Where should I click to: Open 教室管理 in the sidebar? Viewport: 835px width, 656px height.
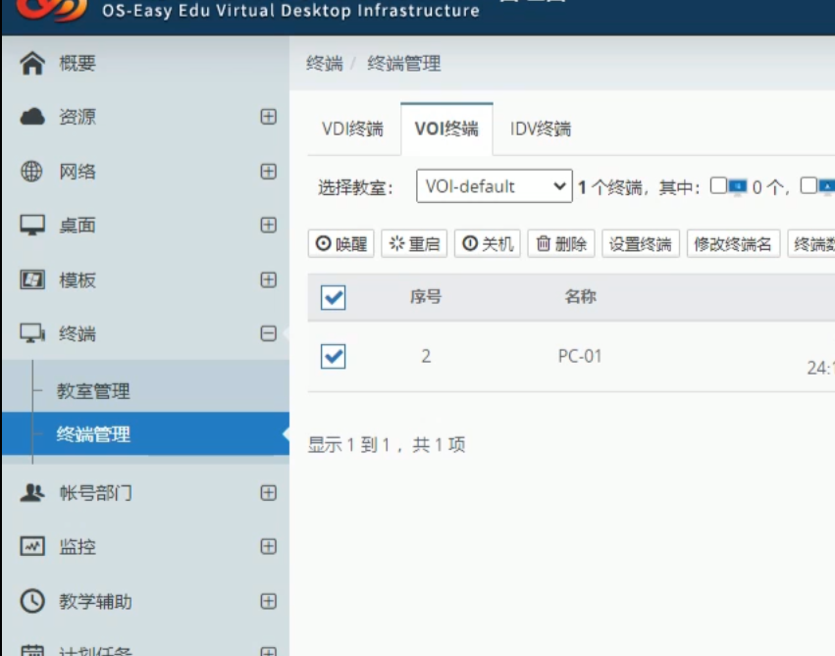point(93,391)
